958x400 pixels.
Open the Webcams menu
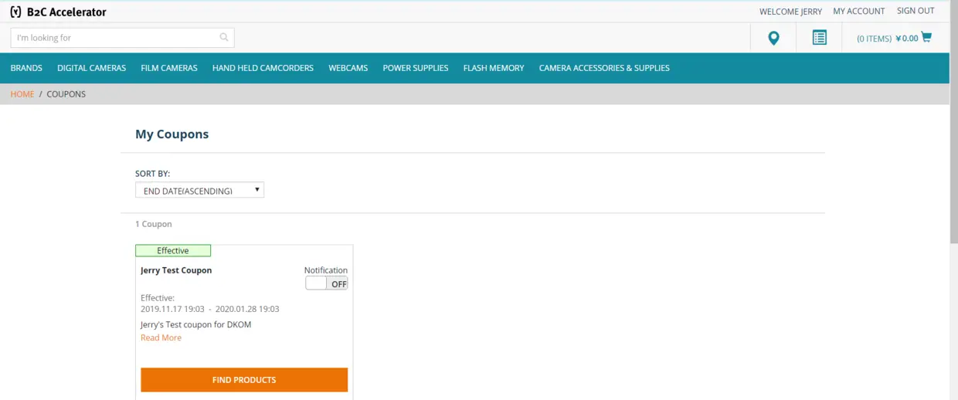[348, 68]
